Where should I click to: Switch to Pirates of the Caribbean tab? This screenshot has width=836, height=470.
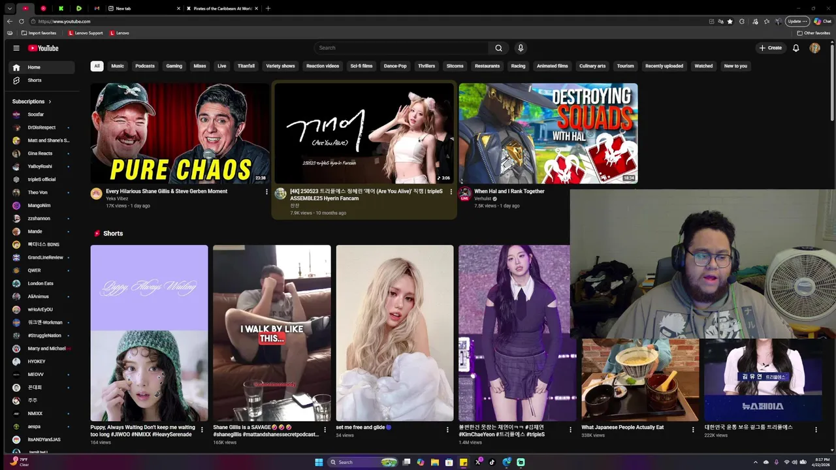click(x=222, y=8)
